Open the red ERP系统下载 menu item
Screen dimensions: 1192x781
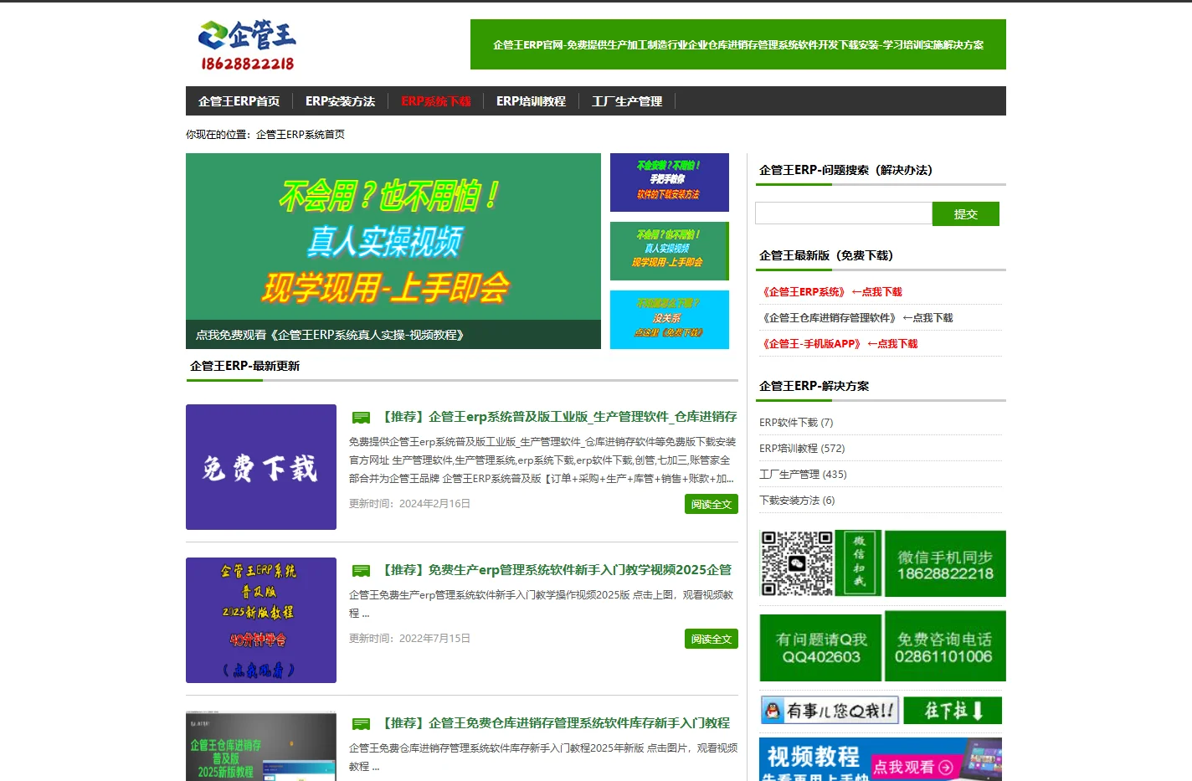pos(435,101)
